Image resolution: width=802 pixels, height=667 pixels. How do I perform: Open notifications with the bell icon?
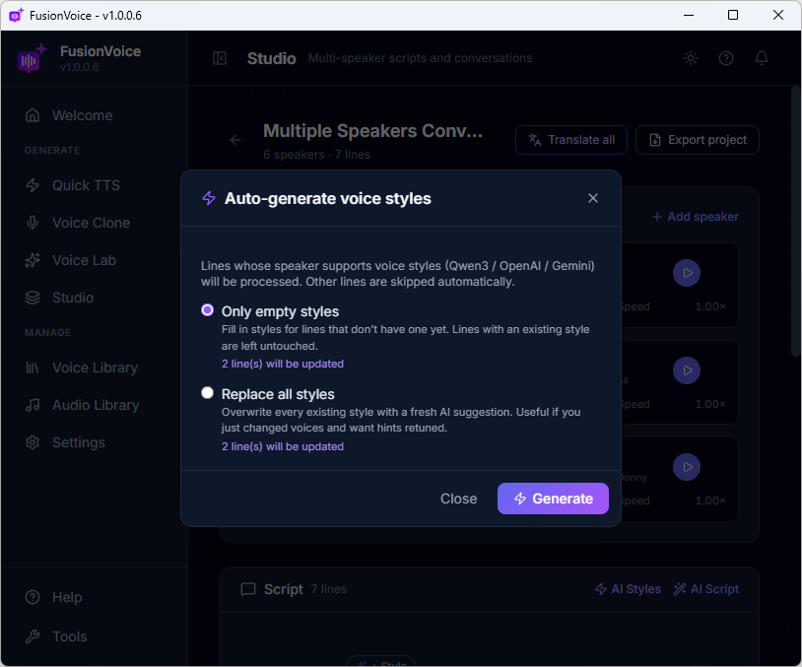pyautogui.click(x=762, y=58)
